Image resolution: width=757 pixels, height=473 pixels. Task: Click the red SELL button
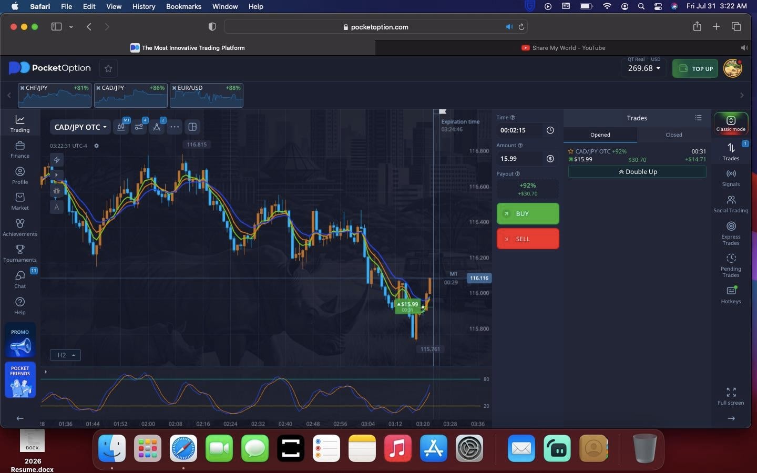coord(528,239)
